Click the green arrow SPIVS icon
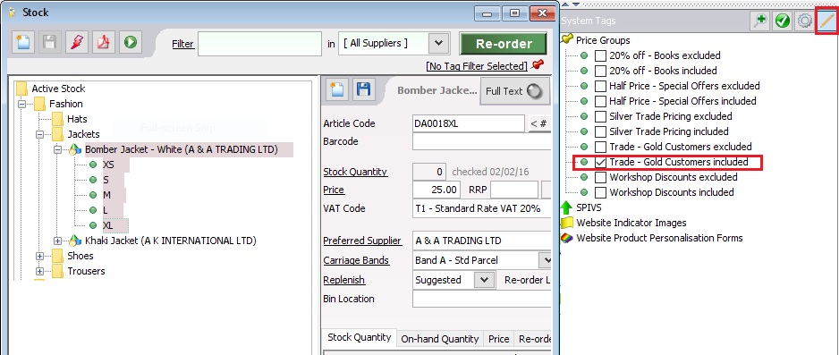Image resolution: width=839 pixels, height=355 pixels. tap(567, 207)
